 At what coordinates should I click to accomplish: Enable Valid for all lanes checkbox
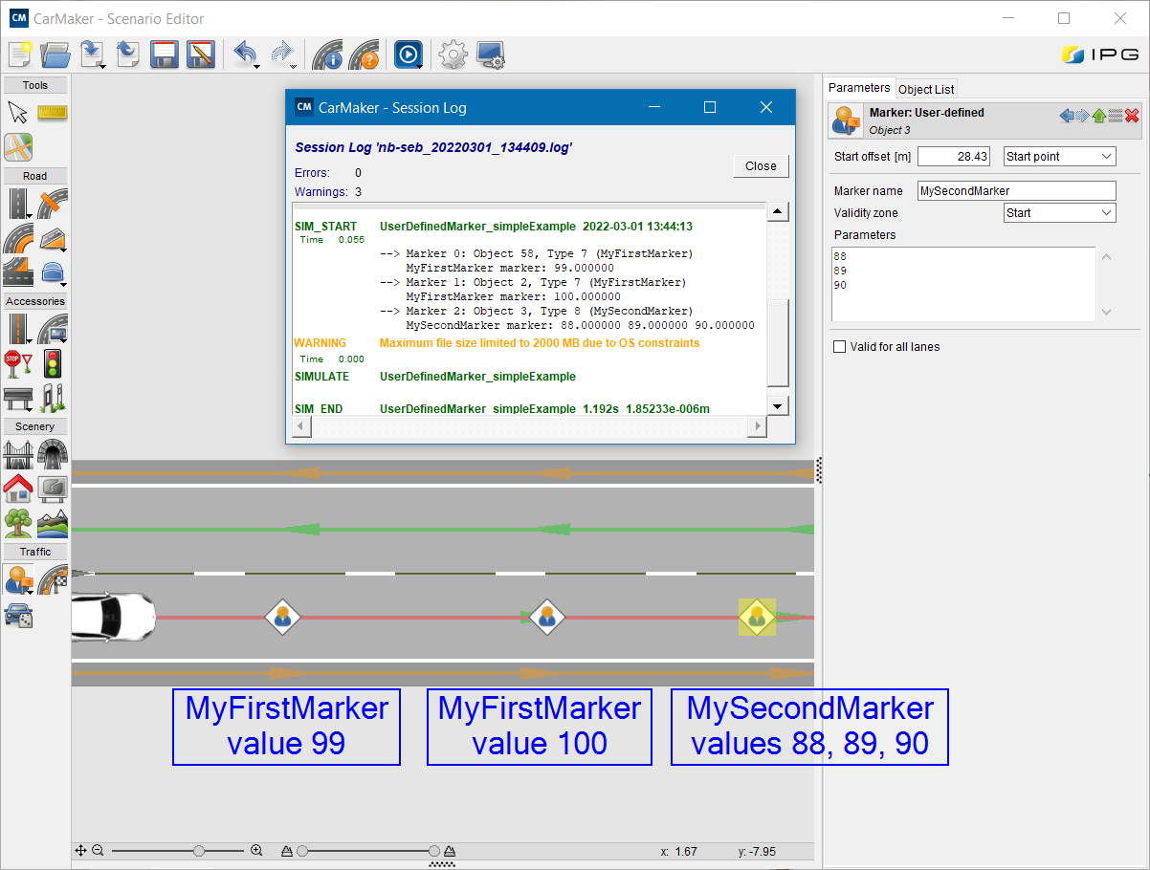[840, 347]
